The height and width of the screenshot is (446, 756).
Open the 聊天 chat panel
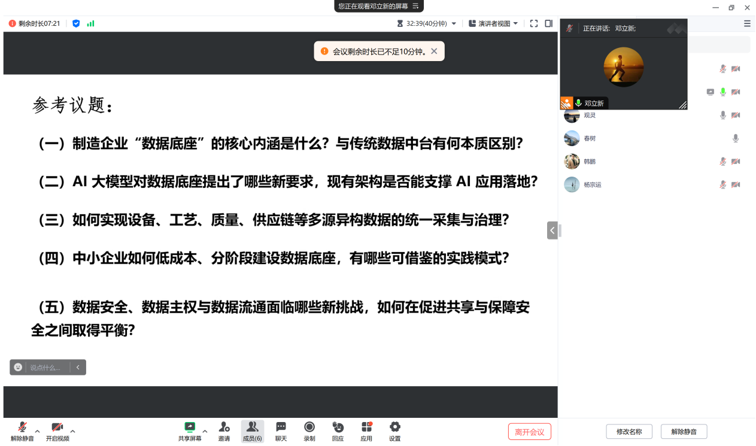281,427
